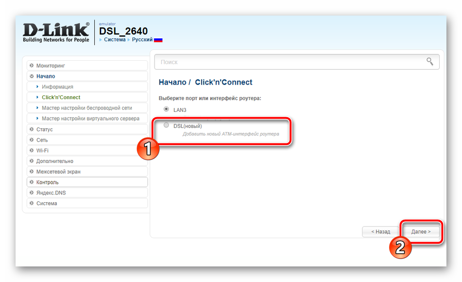Viewport: 462px width, 282px height.
Task: Expand the Статус menu section
Action: click(87, 129)
